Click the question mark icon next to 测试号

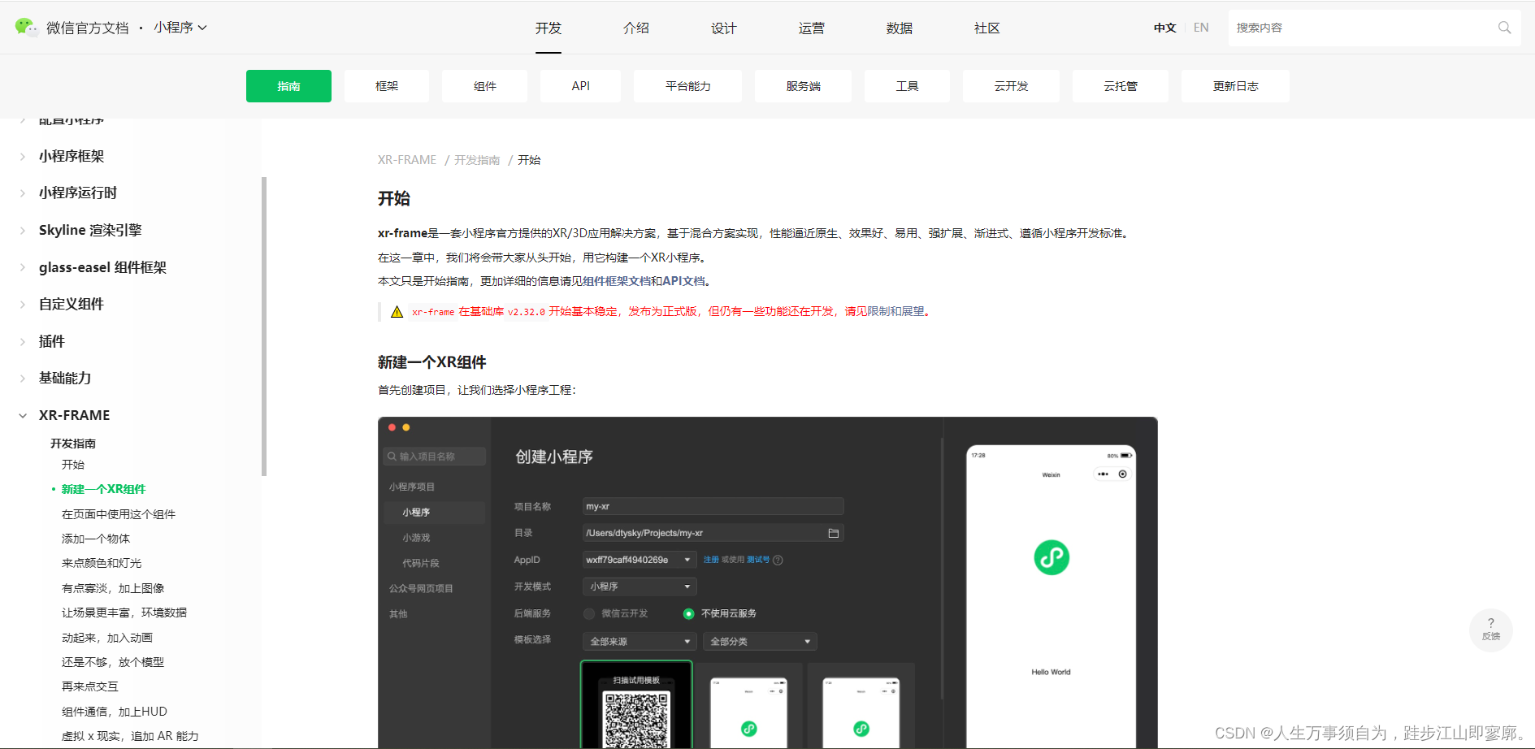click(x=778, y=560)
